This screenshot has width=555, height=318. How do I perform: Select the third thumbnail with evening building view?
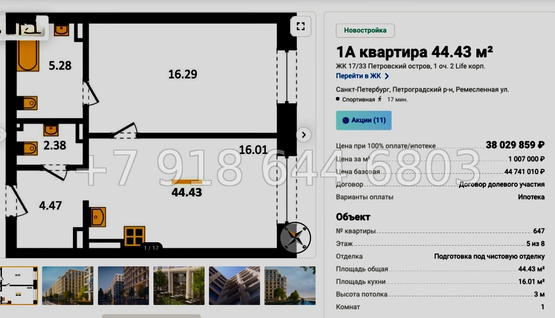[123, 286]
